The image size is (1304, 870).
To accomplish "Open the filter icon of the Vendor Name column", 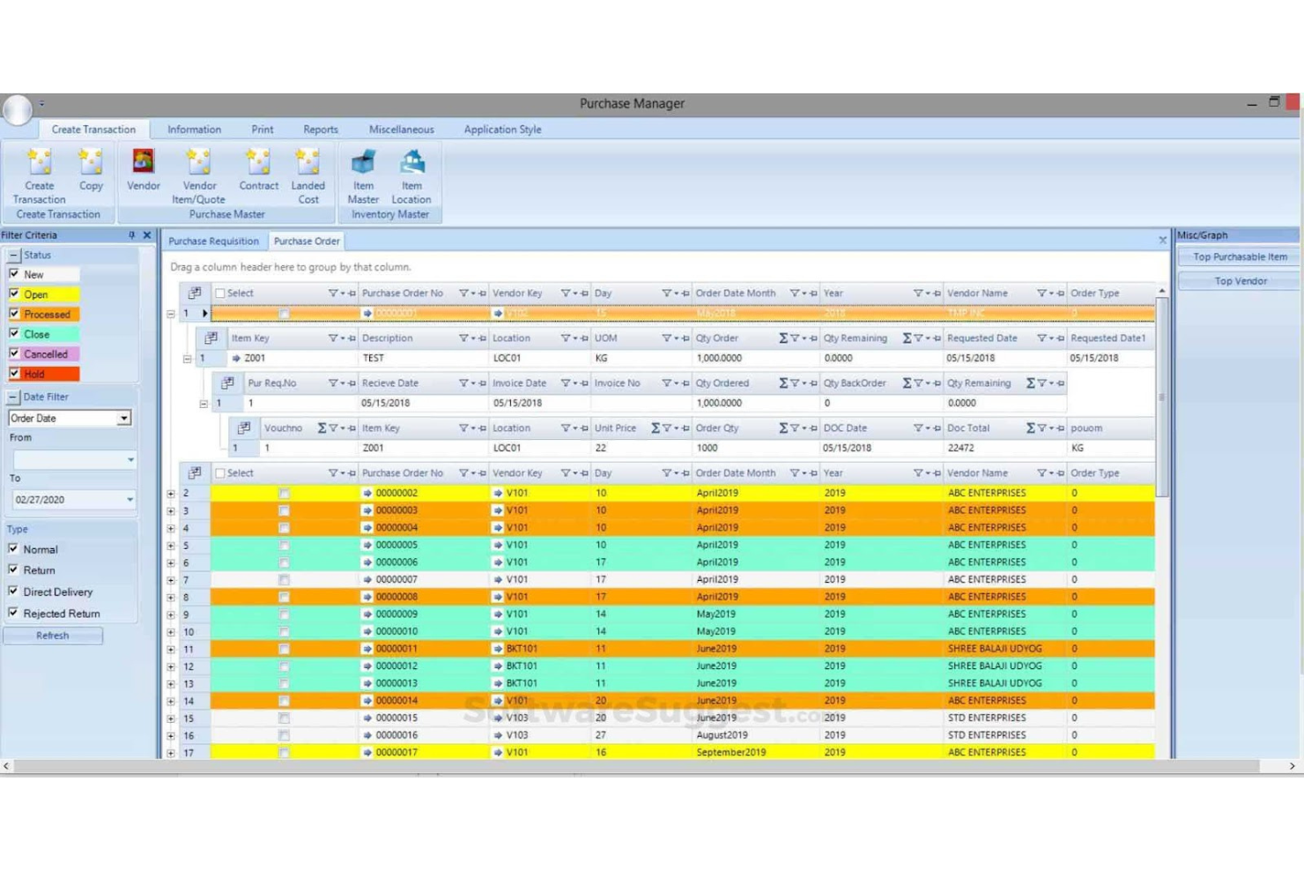I will point(1041,294).
